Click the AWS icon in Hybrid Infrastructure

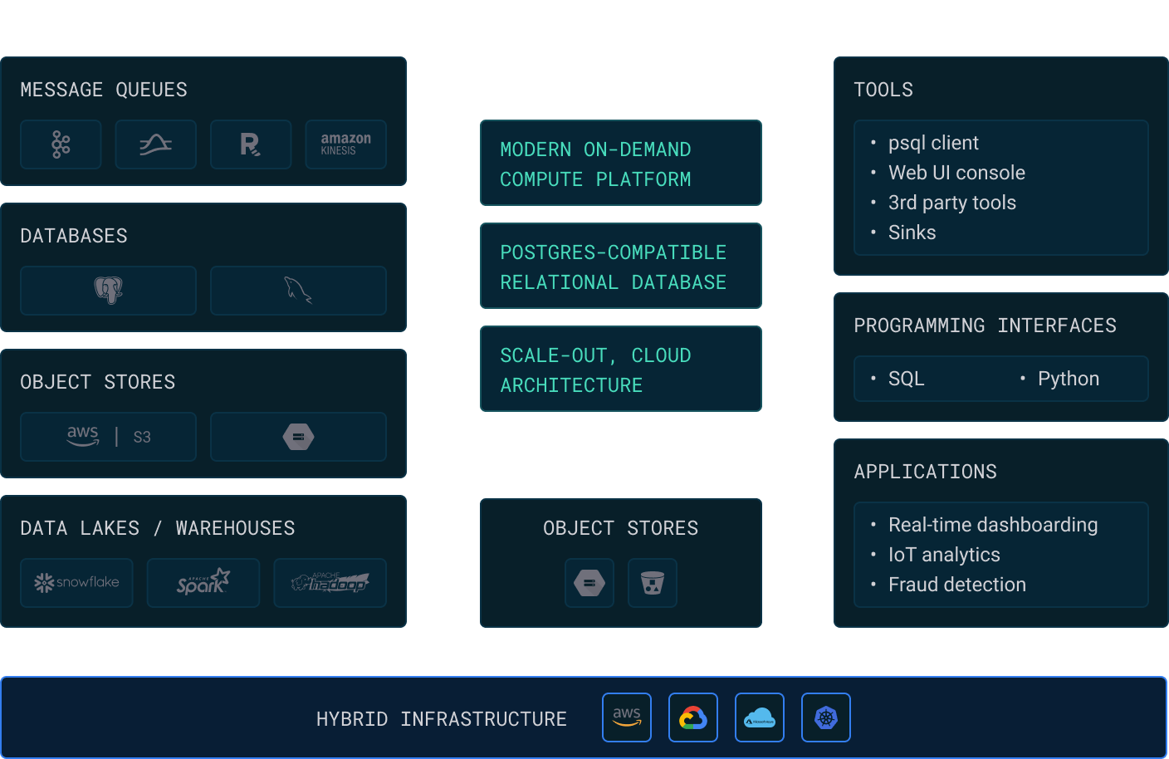(627, 717)
